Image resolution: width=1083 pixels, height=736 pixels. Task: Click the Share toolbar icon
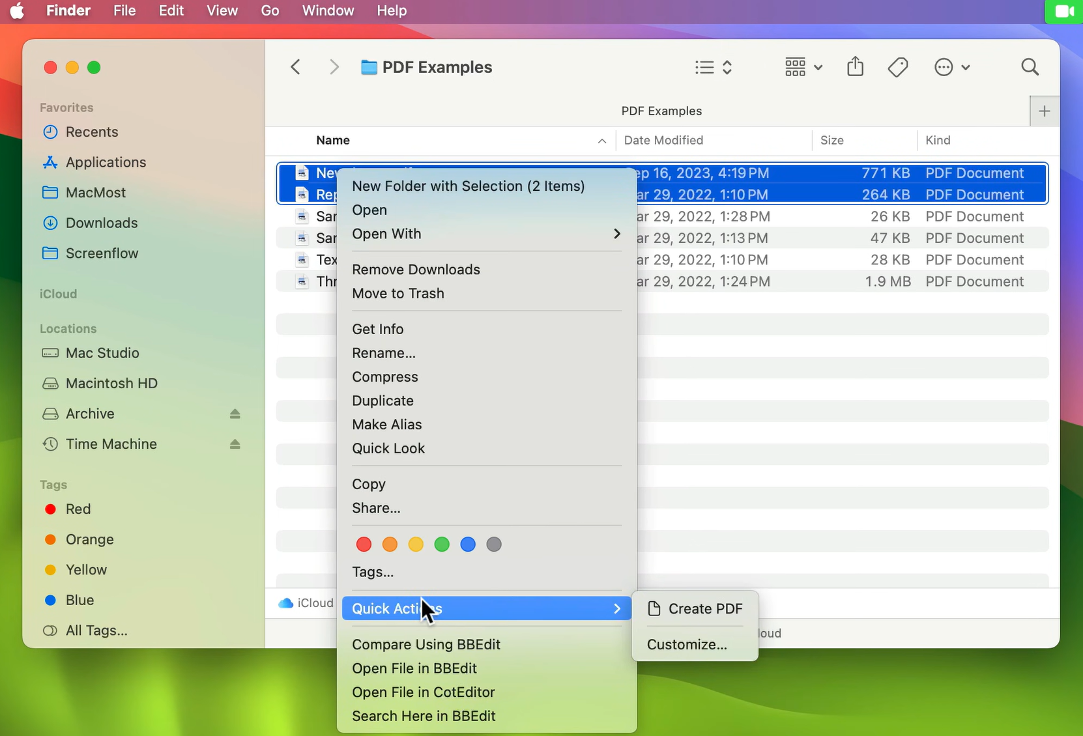pos(856,66)
